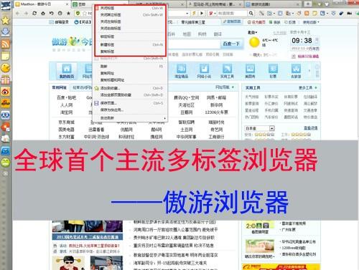Open the 白羊座 horoscope combo box
359x270 pixels.
point(260,128)
